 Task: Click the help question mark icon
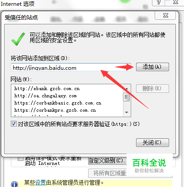pyautogui.click(x=158, y=2)
